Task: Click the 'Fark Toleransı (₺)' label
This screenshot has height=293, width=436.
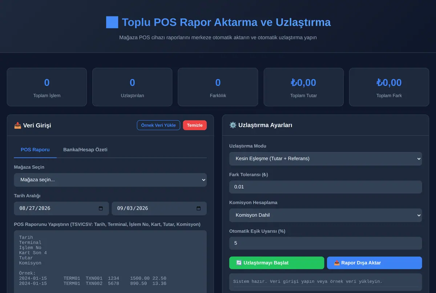Action: pos(249,174)
